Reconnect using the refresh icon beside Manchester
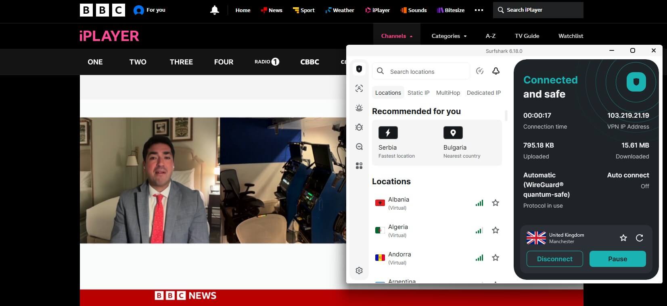The width and height of the screenshot is (667, 306). coord(640,238)
